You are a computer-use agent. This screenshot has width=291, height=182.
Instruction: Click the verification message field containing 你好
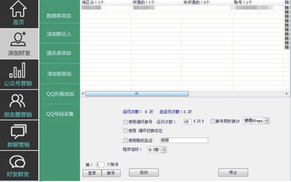184,140
